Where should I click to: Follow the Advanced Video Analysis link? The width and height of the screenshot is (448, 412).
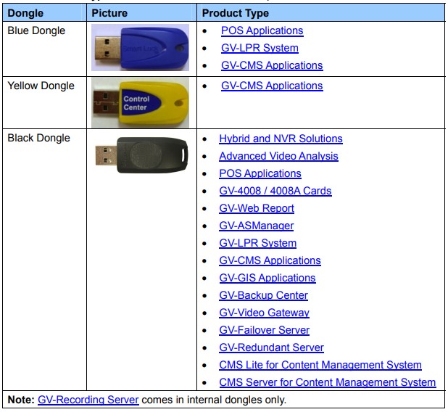click(278, 156)
